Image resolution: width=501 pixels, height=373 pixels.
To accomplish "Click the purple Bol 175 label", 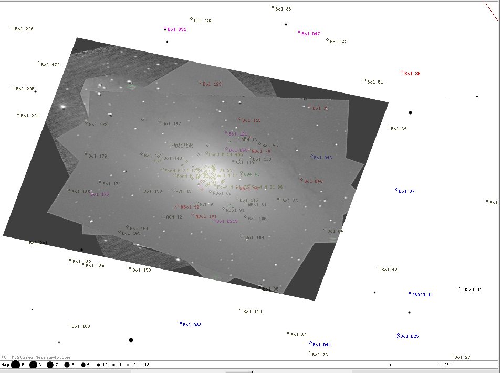I will click(100, 195).
